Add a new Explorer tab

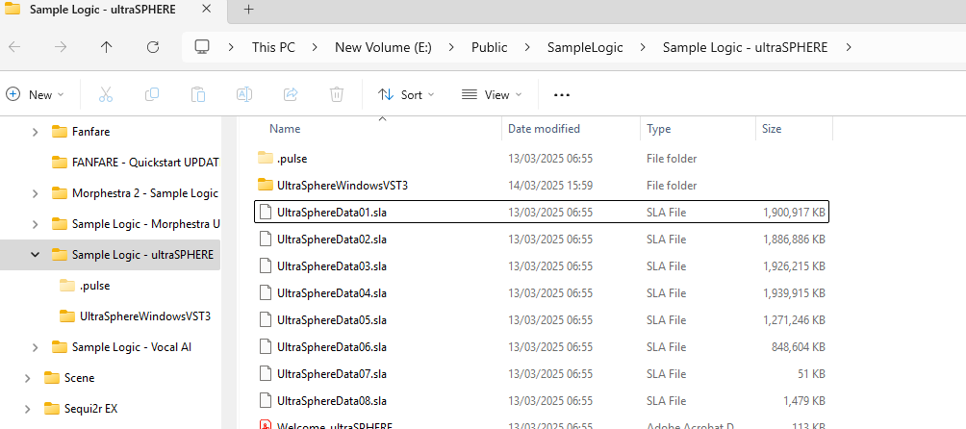[248, 10]
